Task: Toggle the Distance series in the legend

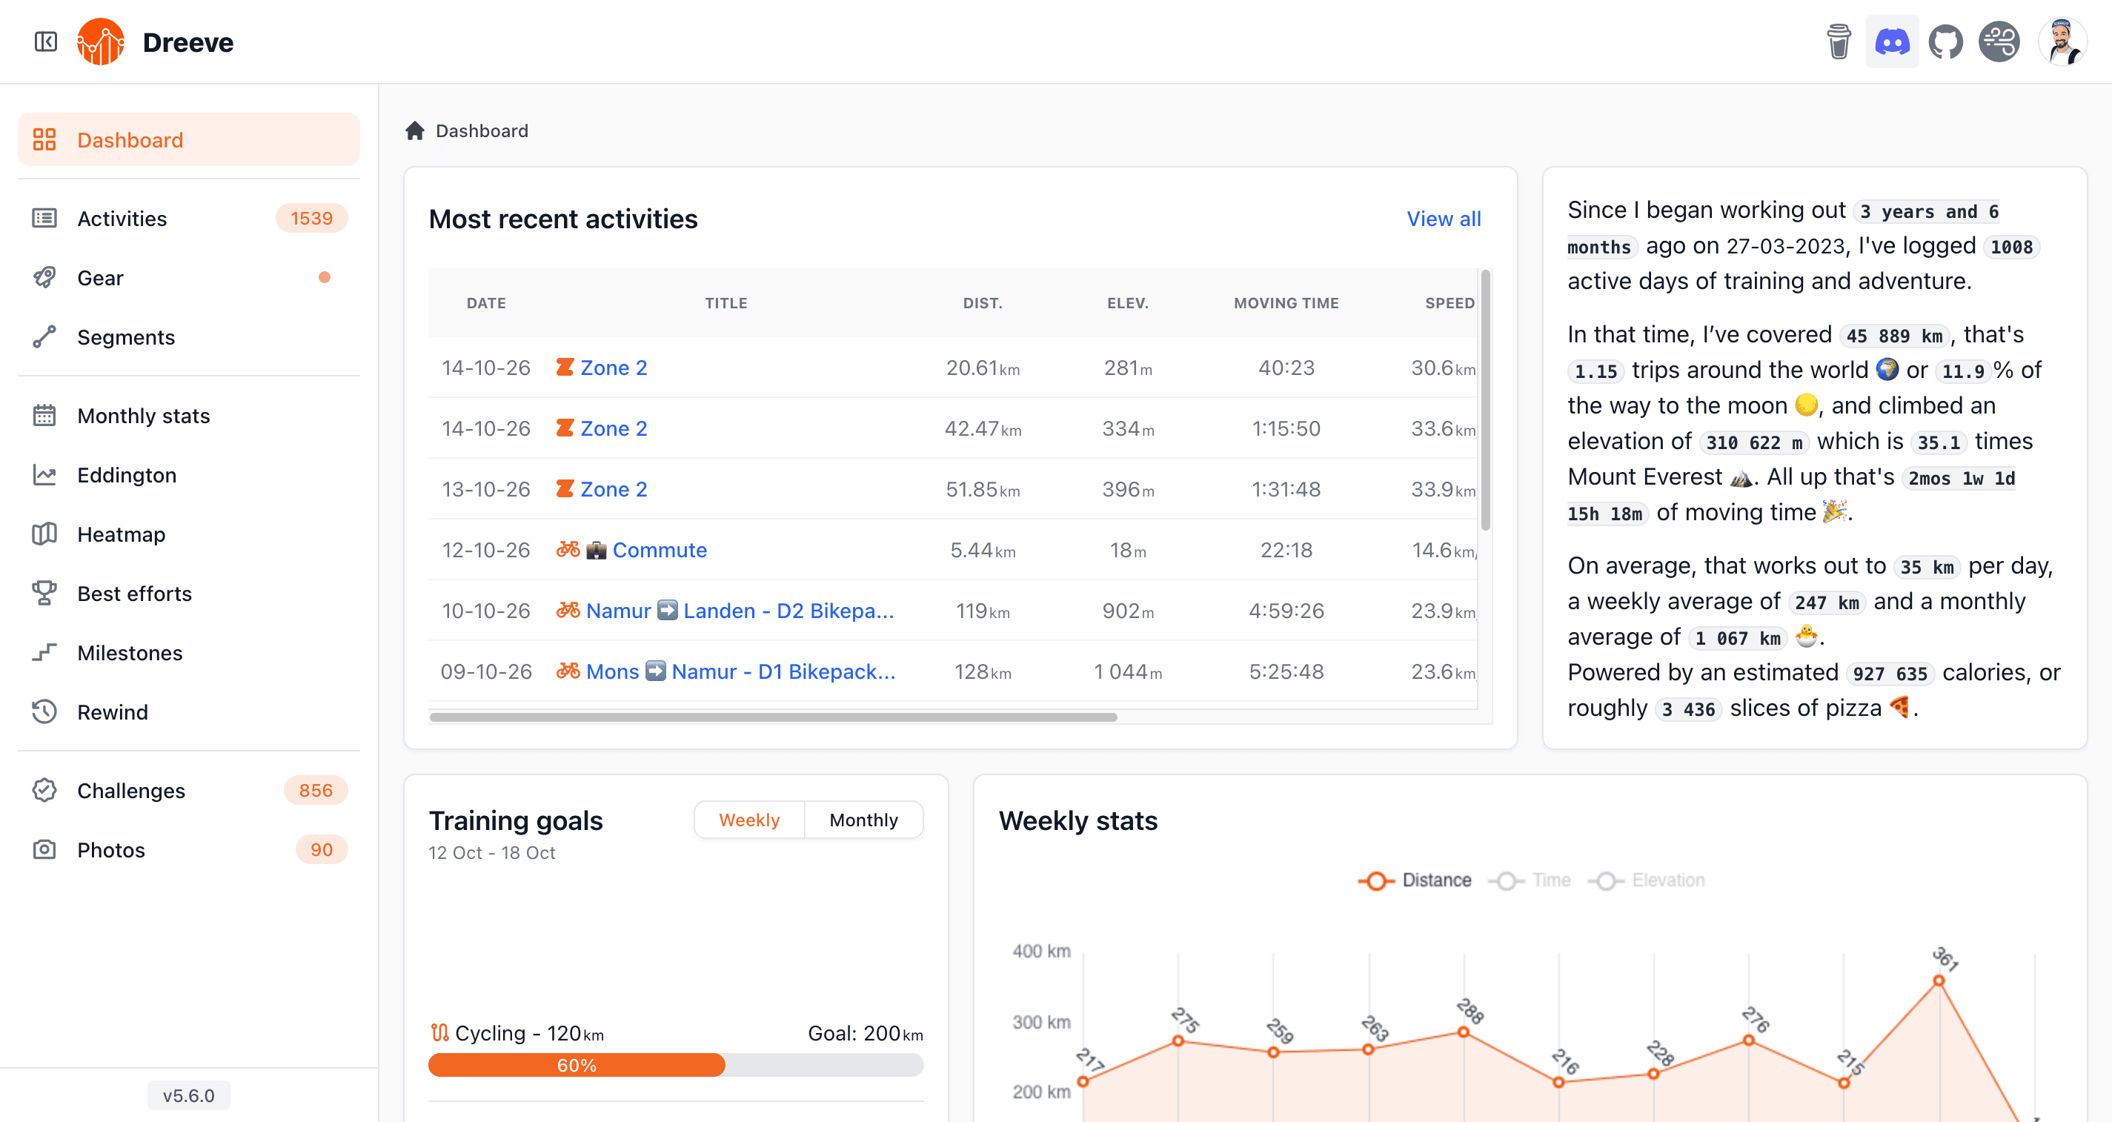Action: tap(1415, 880)
